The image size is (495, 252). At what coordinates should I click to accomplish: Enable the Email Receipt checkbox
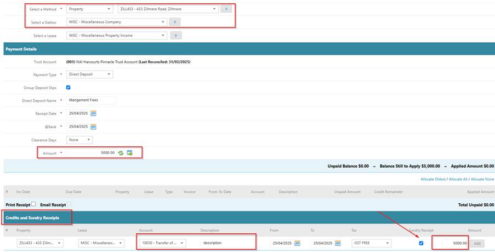pos(69,204)
